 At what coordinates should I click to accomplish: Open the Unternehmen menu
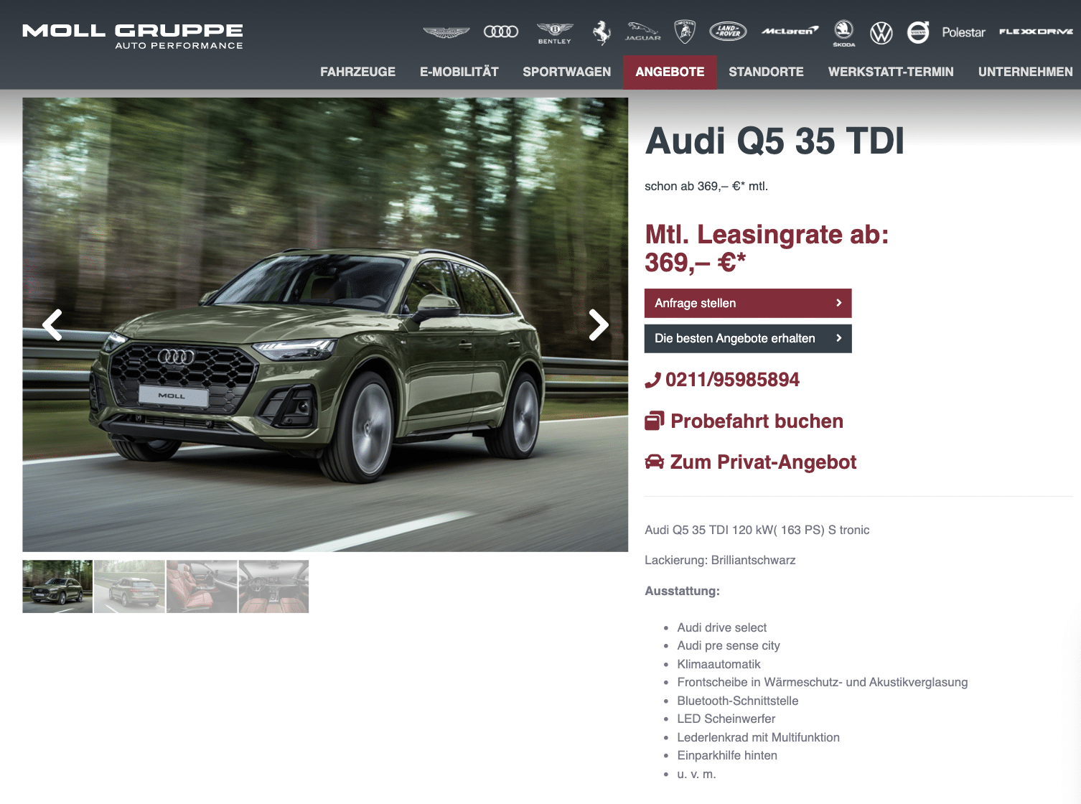click(1025, 72)
